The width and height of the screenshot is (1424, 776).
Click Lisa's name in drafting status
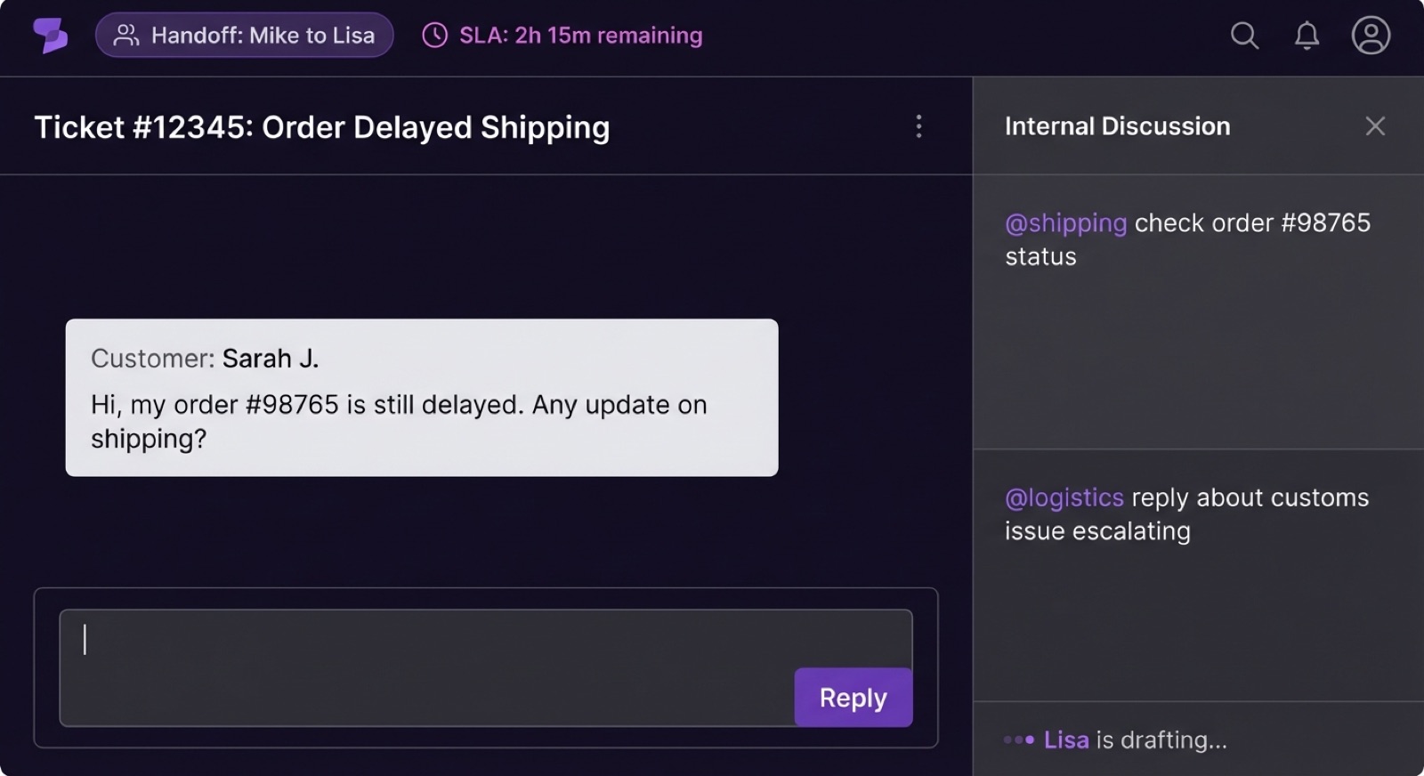[1066, 740]
